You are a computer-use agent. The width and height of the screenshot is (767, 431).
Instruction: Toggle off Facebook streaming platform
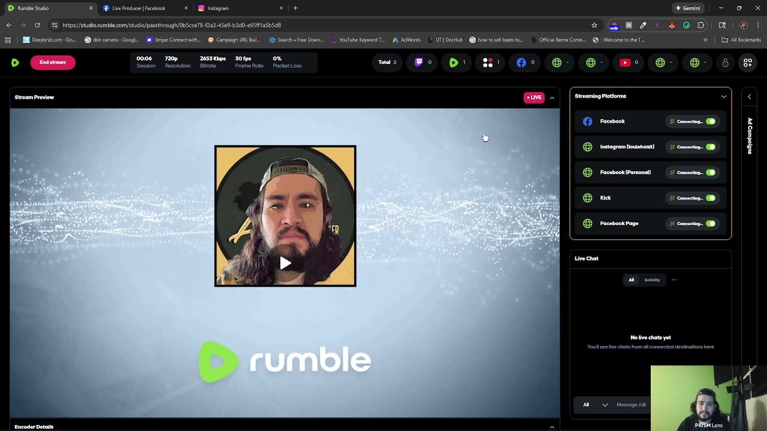[x=710, y=122]
